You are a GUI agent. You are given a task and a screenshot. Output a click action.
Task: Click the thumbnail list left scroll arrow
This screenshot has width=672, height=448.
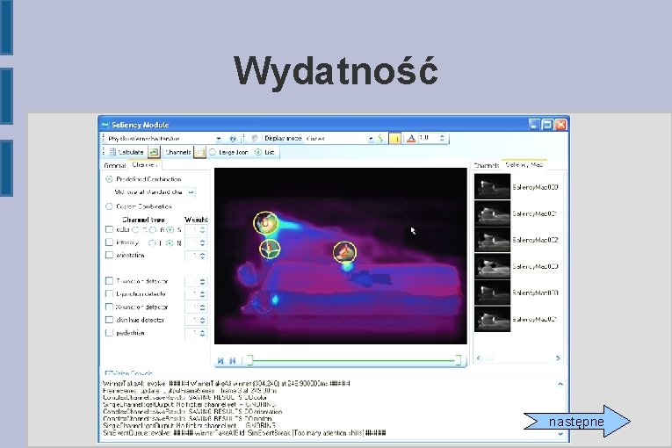(479, 358)
